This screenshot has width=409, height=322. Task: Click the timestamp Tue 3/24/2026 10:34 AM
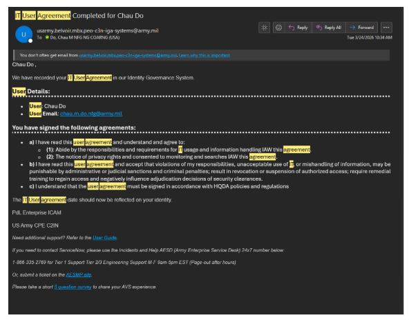point(370,37)
